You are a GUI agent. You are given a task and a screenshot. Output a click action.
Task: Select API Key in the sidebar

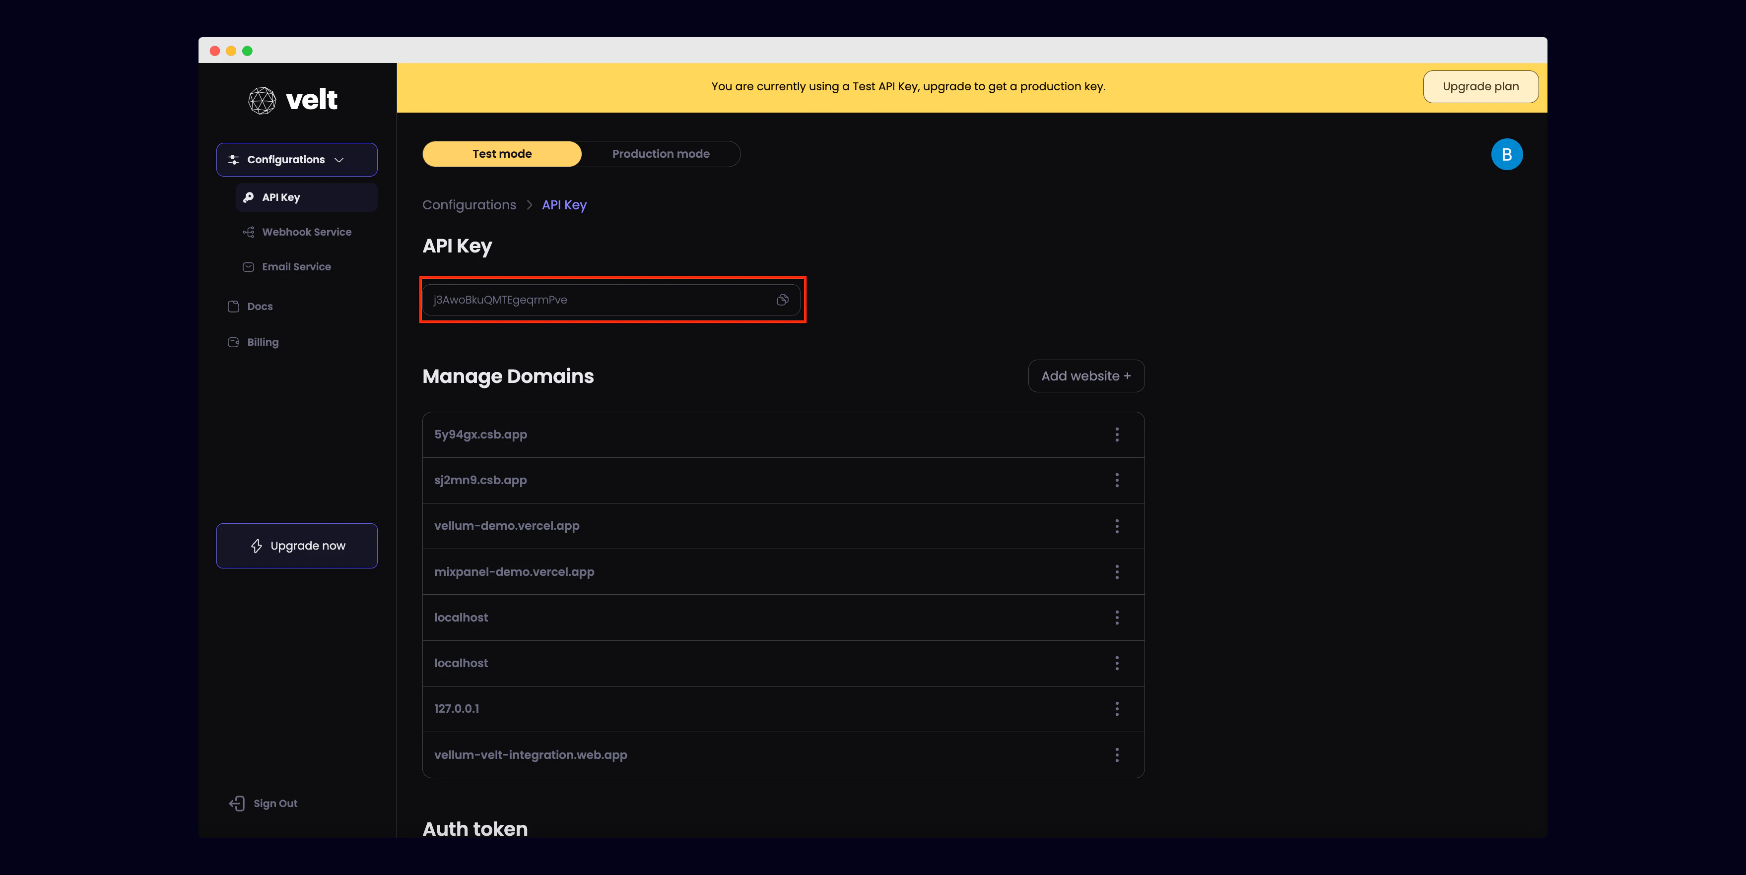tap(280, 197)
